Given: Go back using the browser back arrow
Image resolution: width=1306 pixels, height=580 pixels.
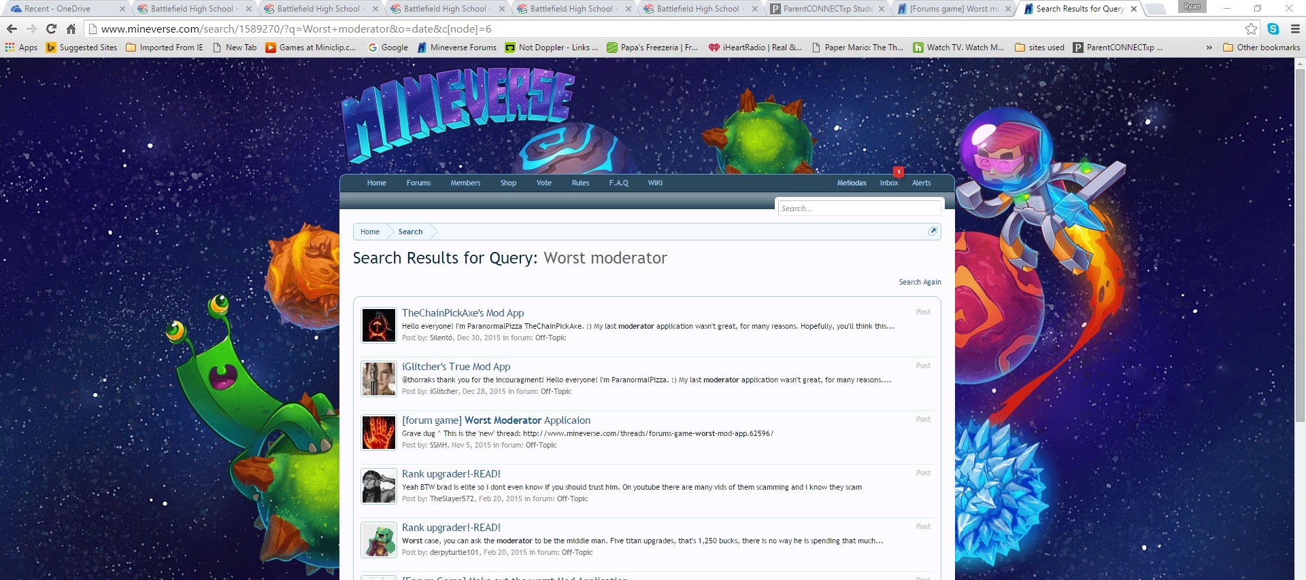Looking at the screenshot, I should tap(12, 29).
